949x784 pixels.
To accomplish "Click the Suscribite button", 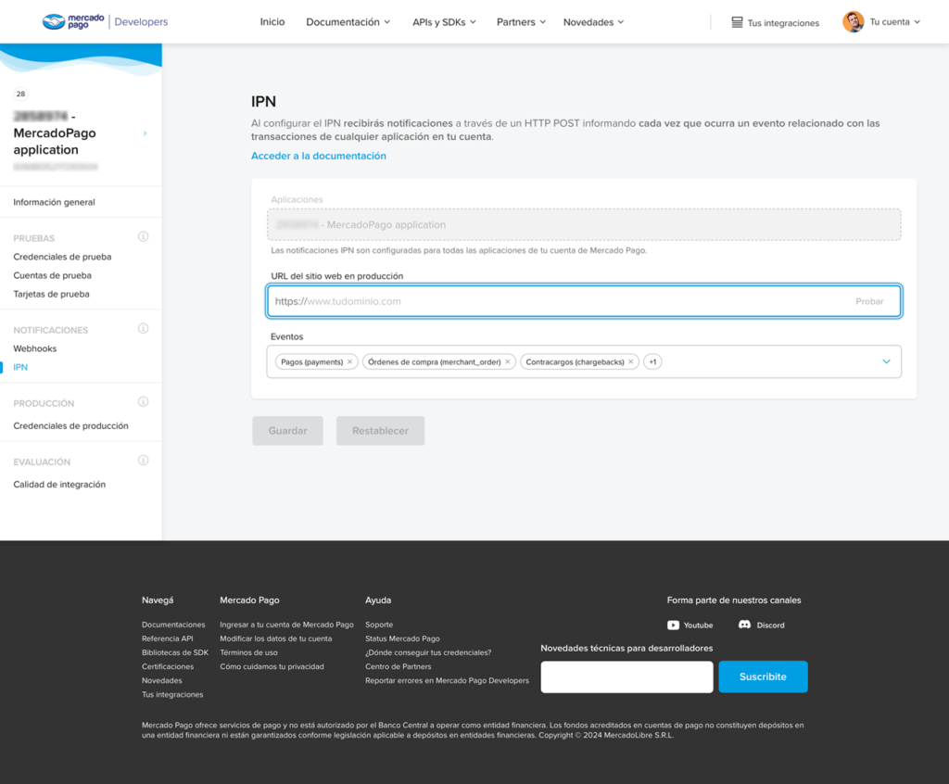I will coord(763,677).
